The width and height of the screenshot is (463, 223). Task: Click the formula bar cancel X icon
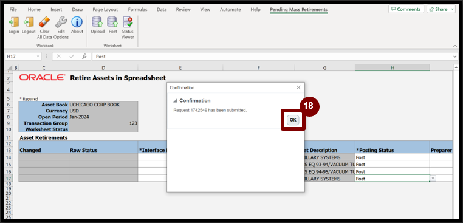click(x=58, y=57)
